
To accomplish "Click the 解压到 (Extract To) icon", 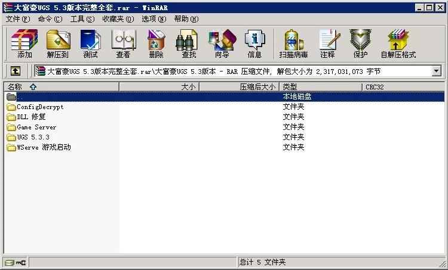I will pos(58,44).
